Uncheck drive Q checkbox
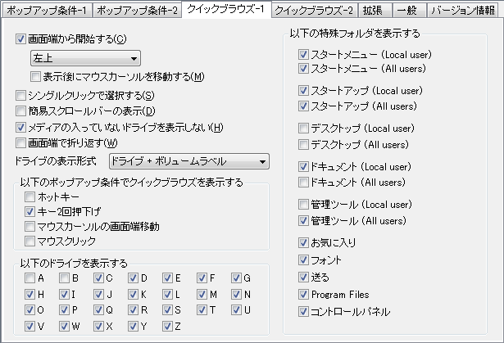Viewport: 504px width, 343px height. pyautogui.click(x=98, y=310)
